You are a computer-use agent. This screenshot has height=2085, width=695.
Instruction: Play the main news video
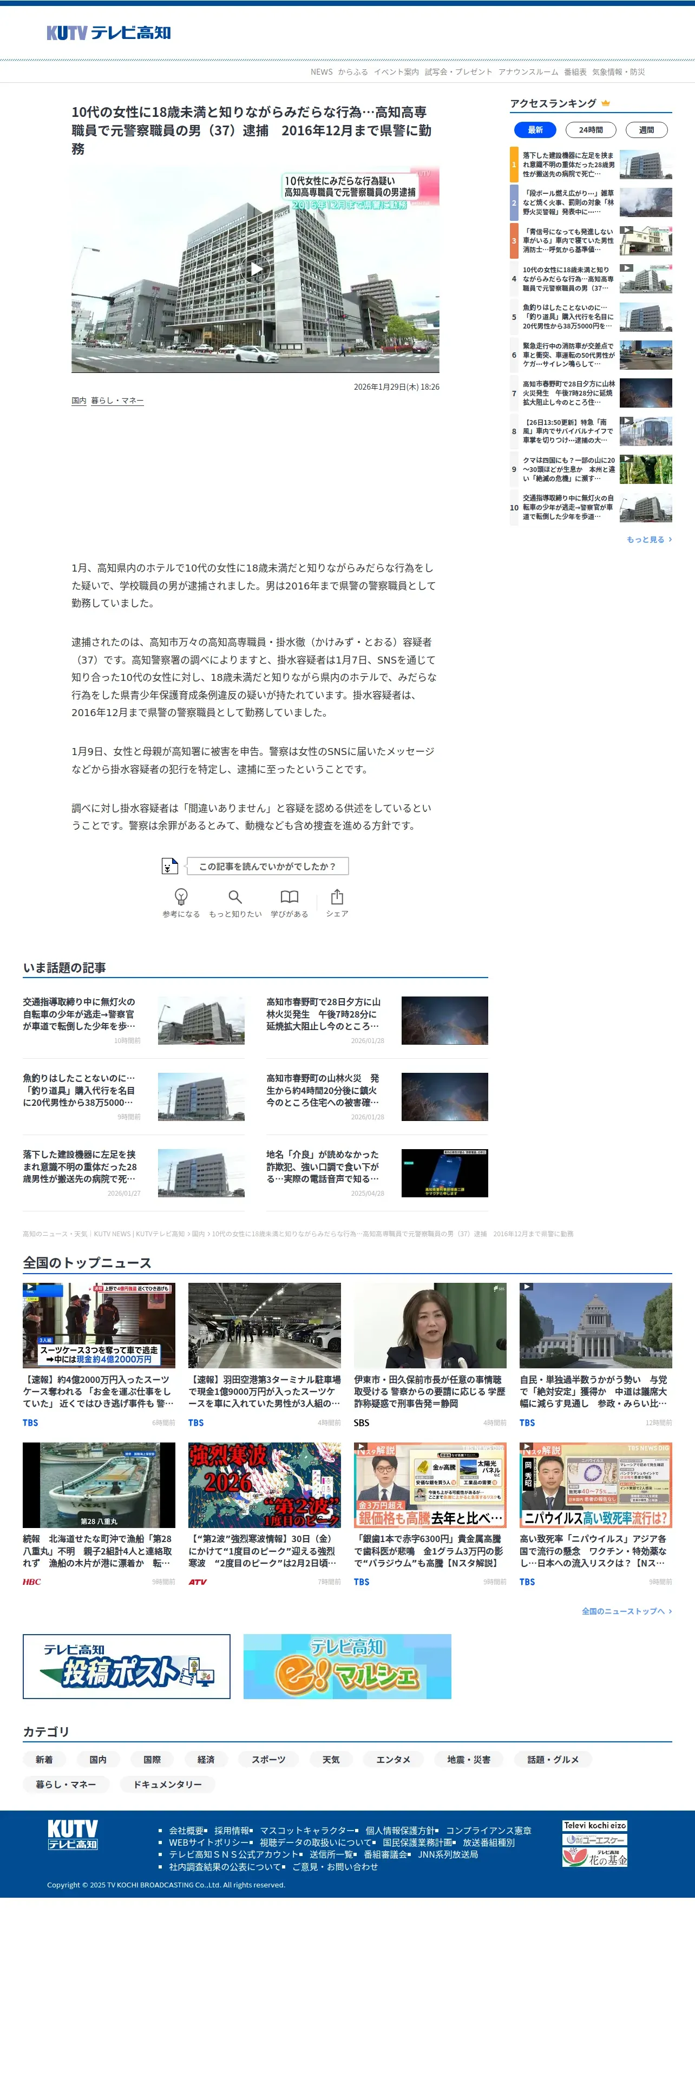coord(255,268)
